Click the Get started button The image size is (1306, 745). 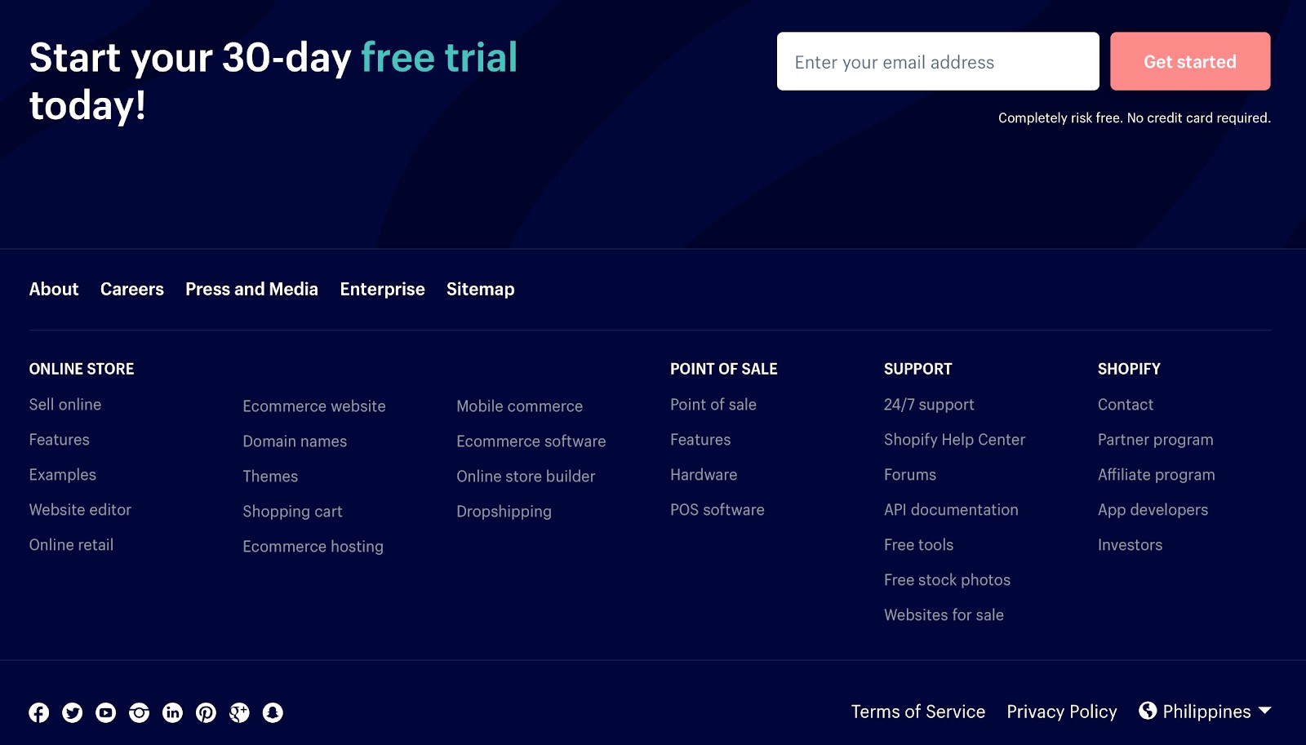1190,61
